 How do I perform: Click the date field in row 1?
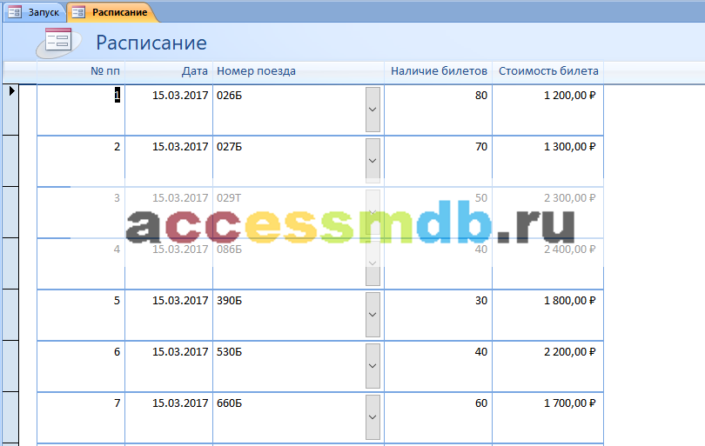[x=169, y=110]
